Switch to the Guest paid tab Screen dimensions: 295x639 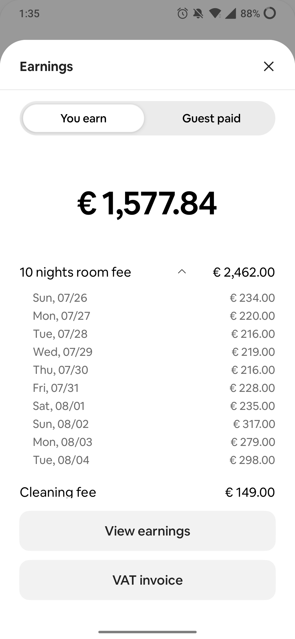point(211,118)
